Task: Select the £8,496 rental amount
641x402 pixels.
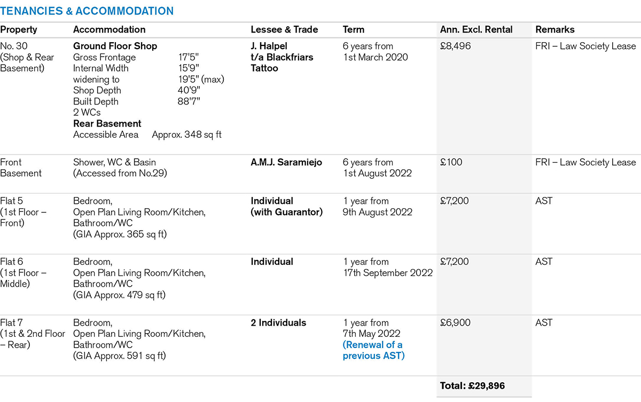Action: 455,46
